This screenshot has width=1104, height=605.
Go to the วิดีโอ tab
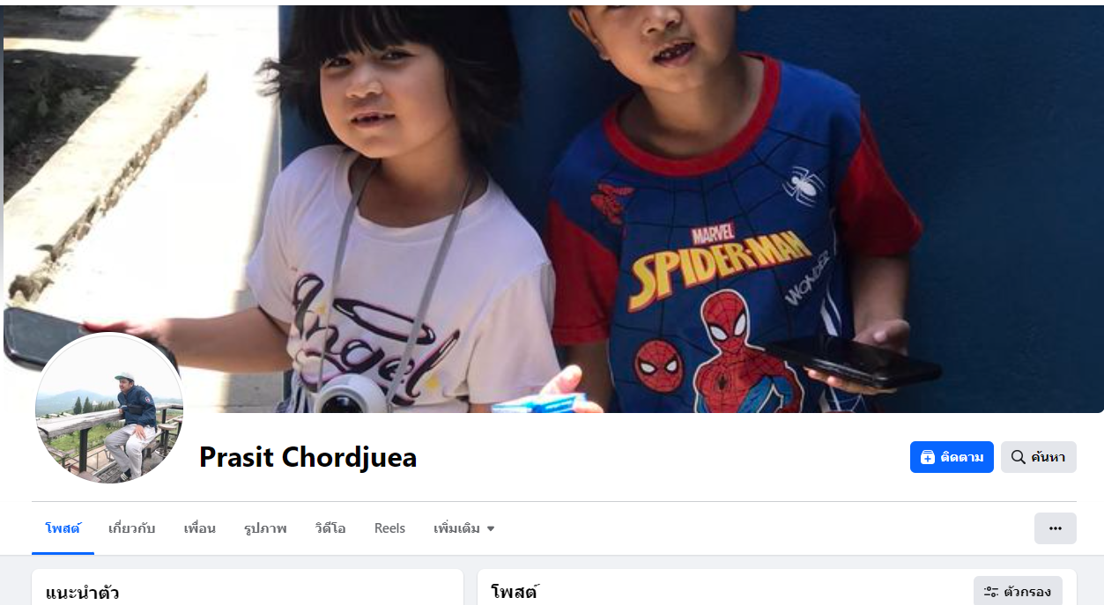pos(330,528)
